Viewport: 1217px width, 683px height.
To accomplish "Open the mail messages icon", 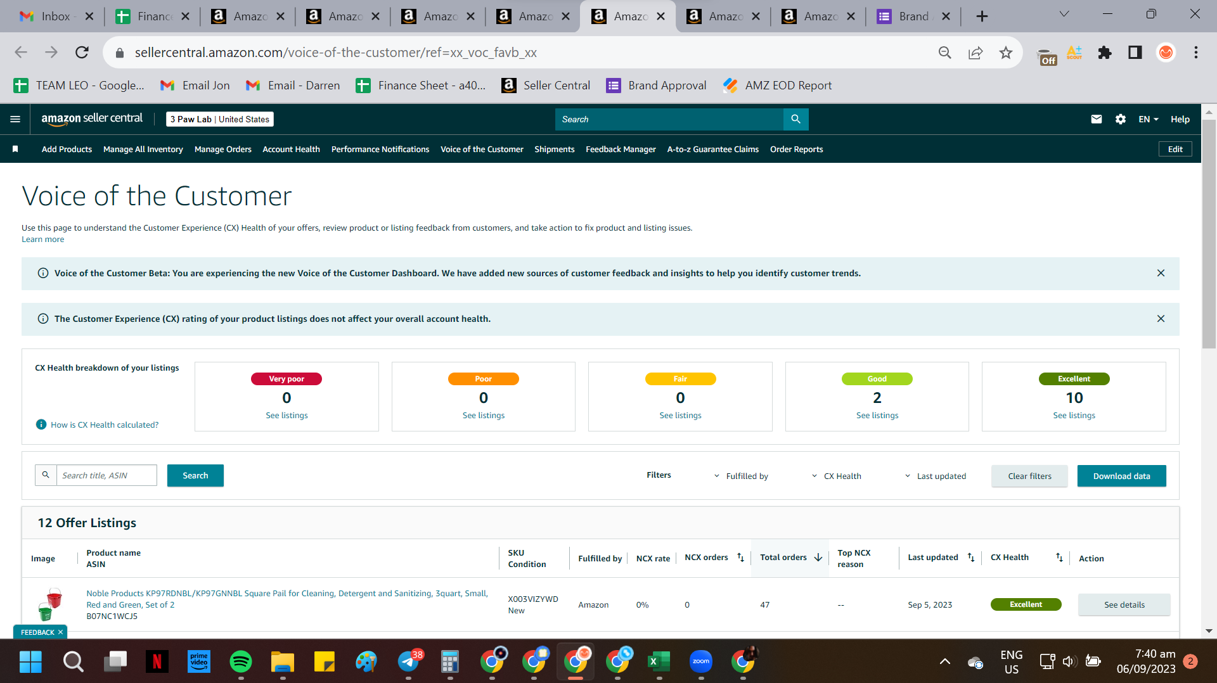I will tap(1096, 119).
